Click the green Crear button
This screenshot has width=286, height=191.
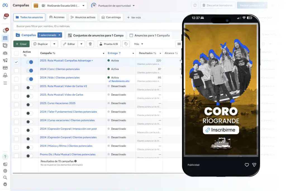[22, 44]
